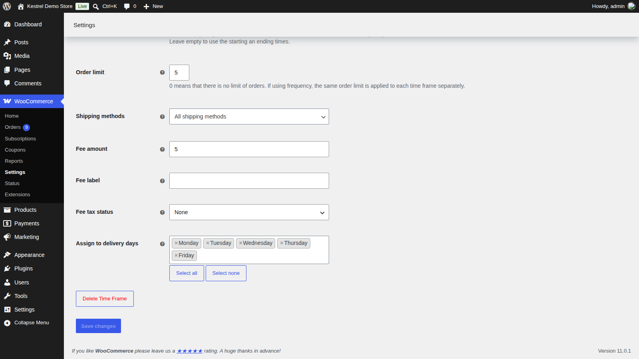Remove Monday from delivery days

tap(176, 243)
